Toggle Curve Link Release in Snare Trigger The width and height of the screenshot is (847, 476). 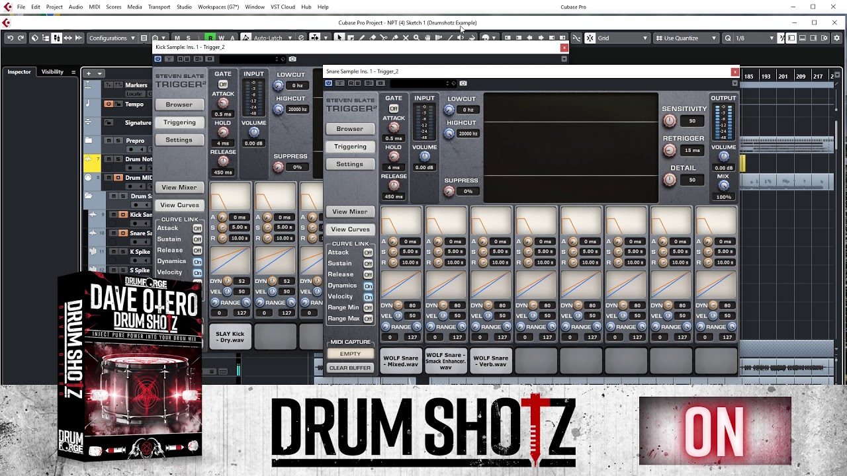point(368,274)
